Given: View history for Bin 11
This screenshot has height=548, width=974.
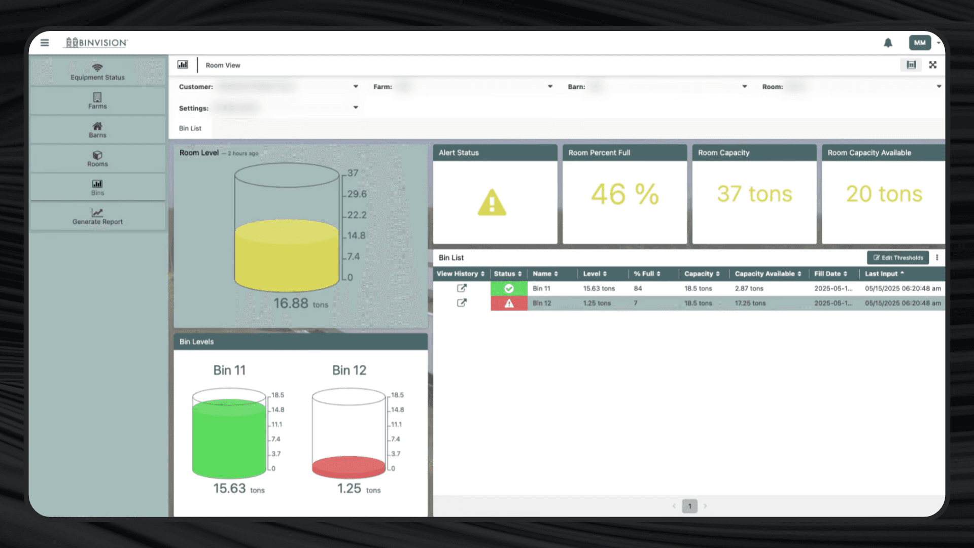Looking at the screenshot, I should pyautogui.click(x=462, y=288).
